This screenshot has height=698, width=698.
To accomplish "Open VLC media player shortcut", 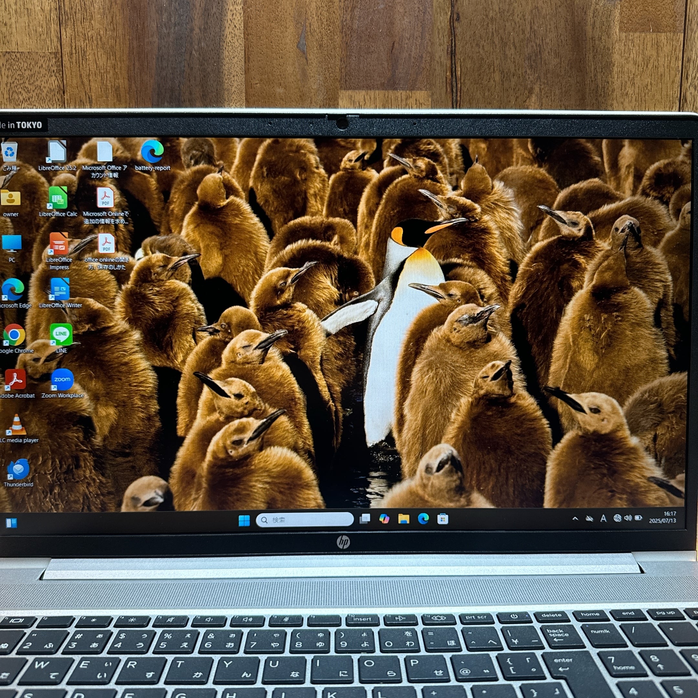I will coord(17,425).
